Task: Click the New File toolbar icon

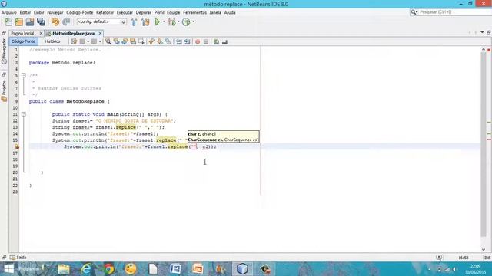Action: (x=8, y=21)
